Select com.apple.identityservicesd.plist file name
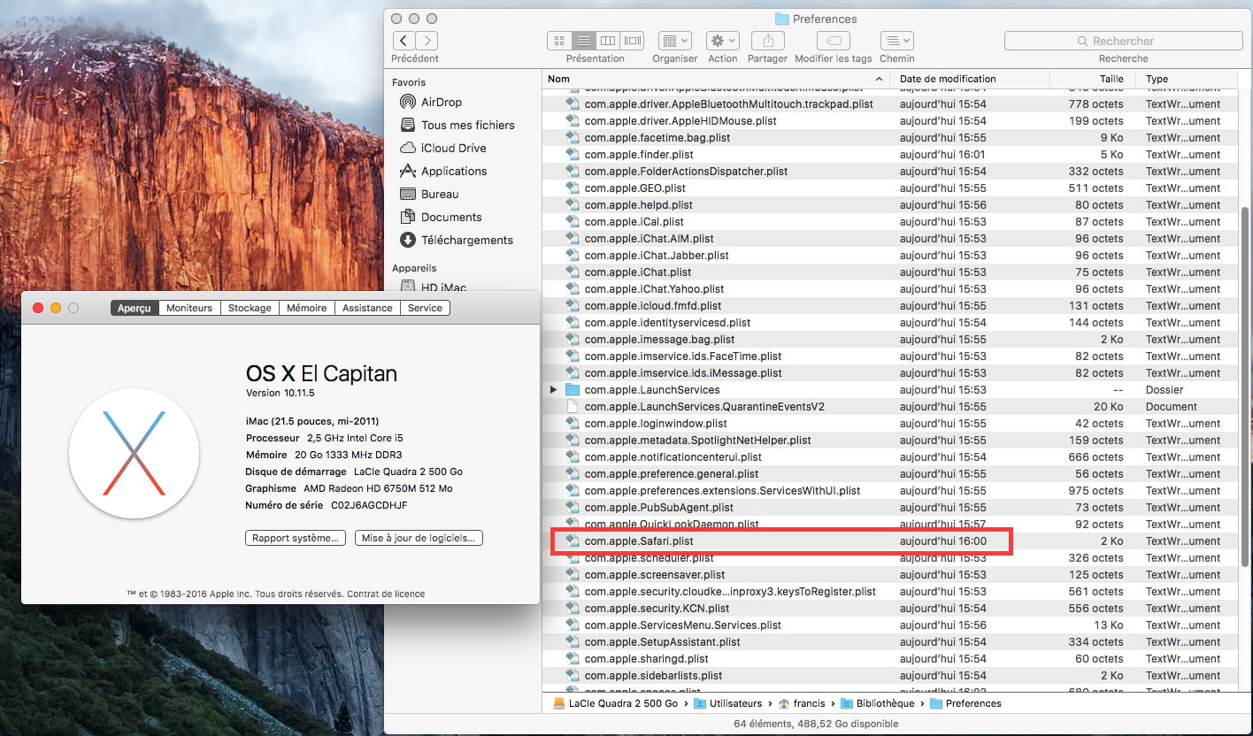 point(667,323)
